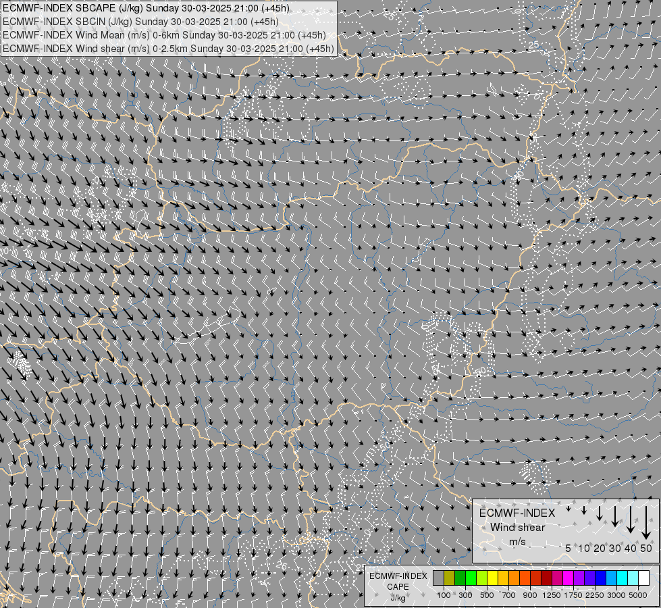Select the 5 m/s wind shear legend arrow

pos(569,509)
